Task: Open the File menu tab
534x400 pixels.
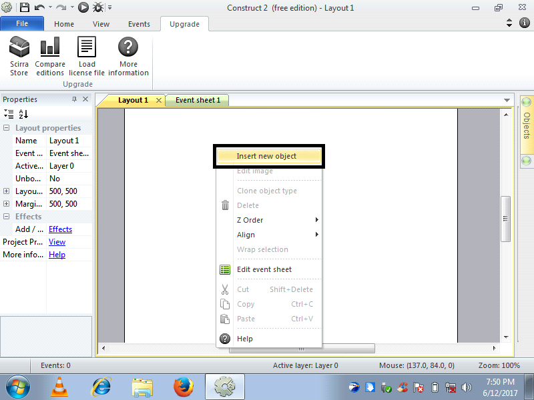Action: pyautogui.click(x=22, y=23)
